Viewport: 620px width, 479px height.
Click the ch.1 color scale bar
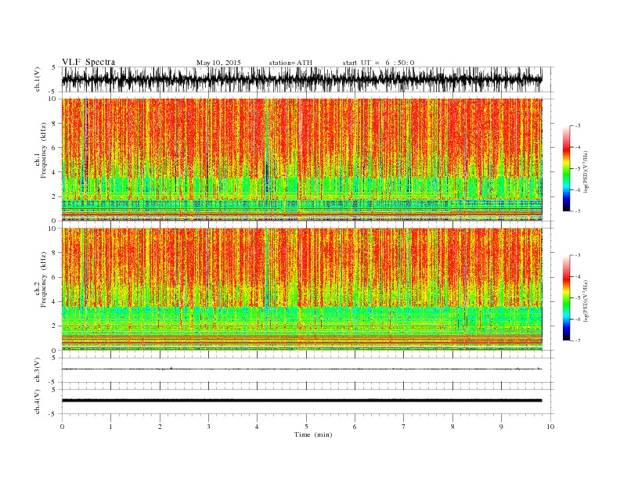(x=566, y=168)
